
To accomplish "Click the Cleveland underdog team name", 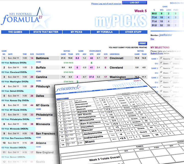I will (116, 67).
